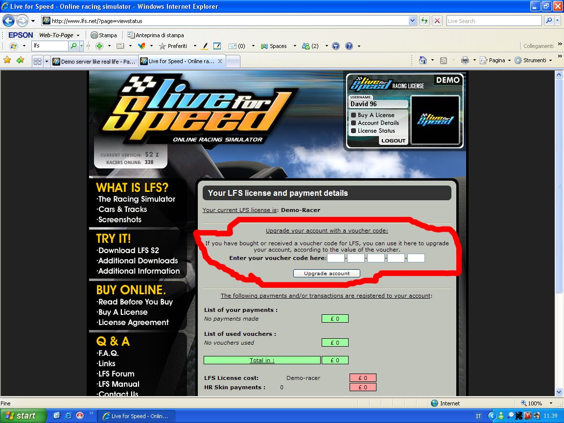Viewport: 564px width, 423px height.
Task: Go forward with the browser Forward arrow
Action: pos(23,21)
